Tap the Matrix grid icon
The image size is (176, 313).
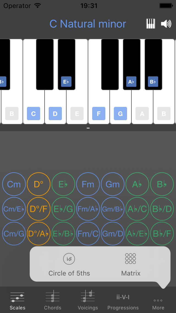pos(130,258)
